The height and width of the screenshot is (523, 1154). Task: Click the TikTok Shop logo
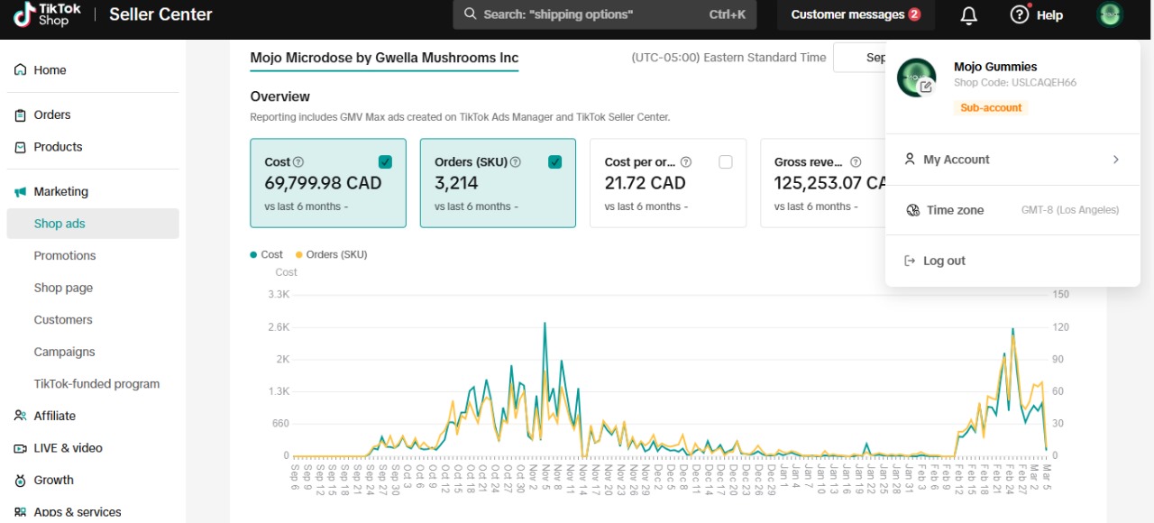coord(48,14)
